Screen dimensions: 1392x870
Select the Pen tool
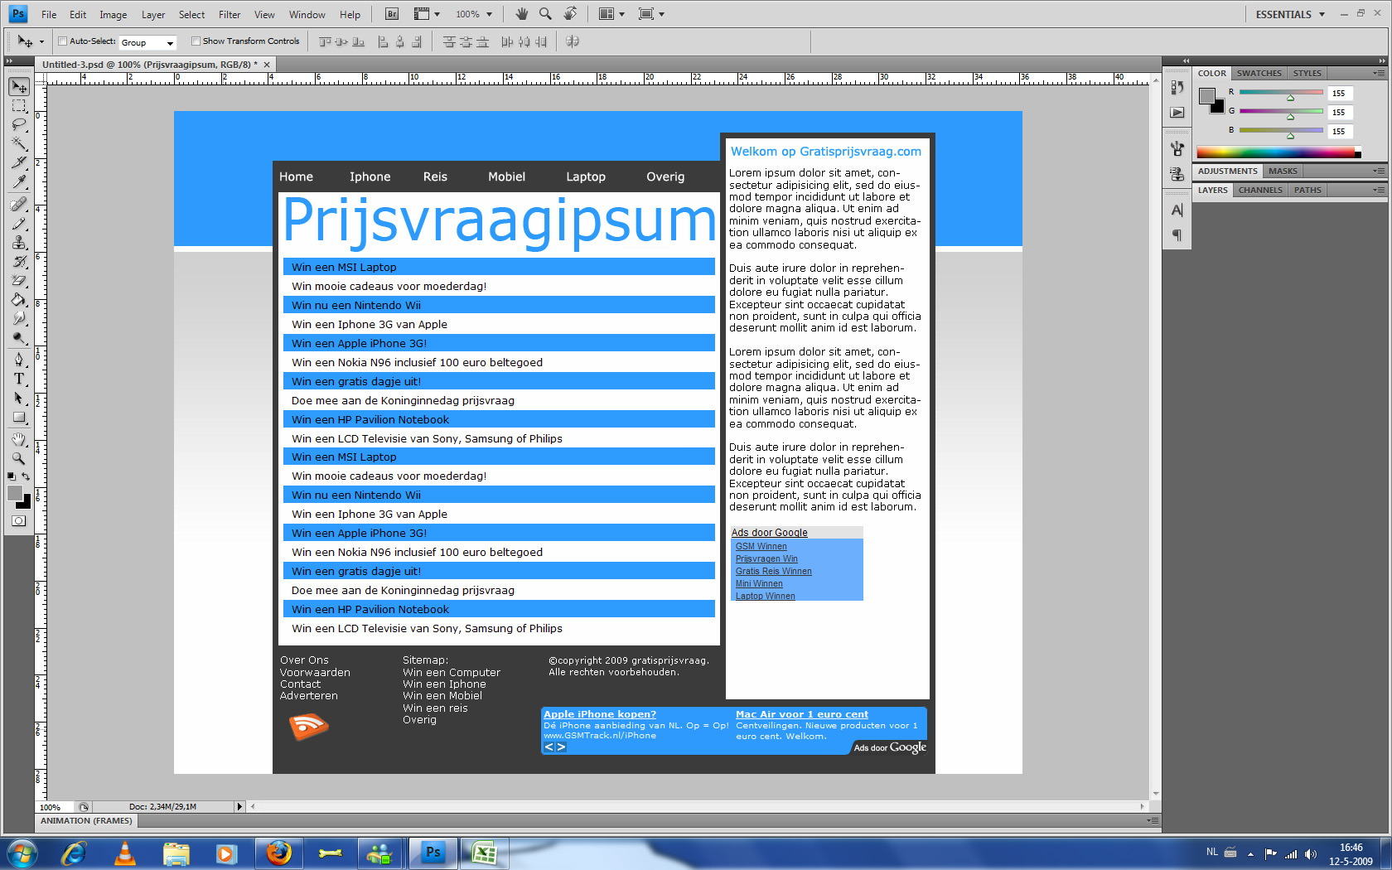(x=19, y=360)
